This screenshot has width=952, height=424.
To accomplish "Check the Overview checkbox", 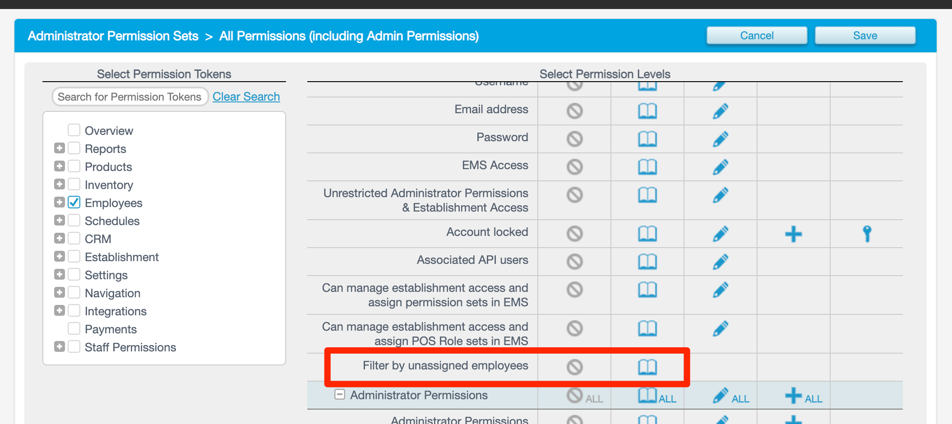I will tap(74, 130).
